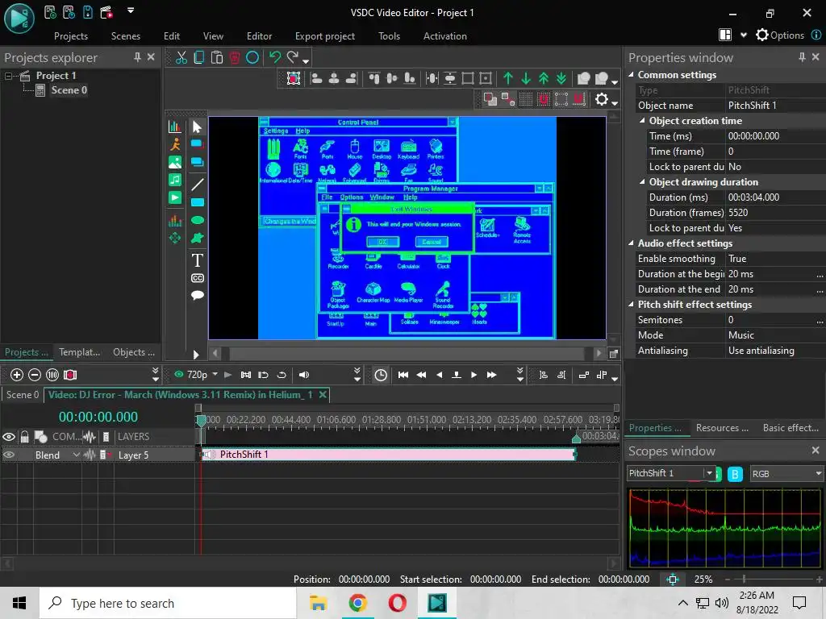
Task: Open the Options button
Action: click(x=780, y=35)
